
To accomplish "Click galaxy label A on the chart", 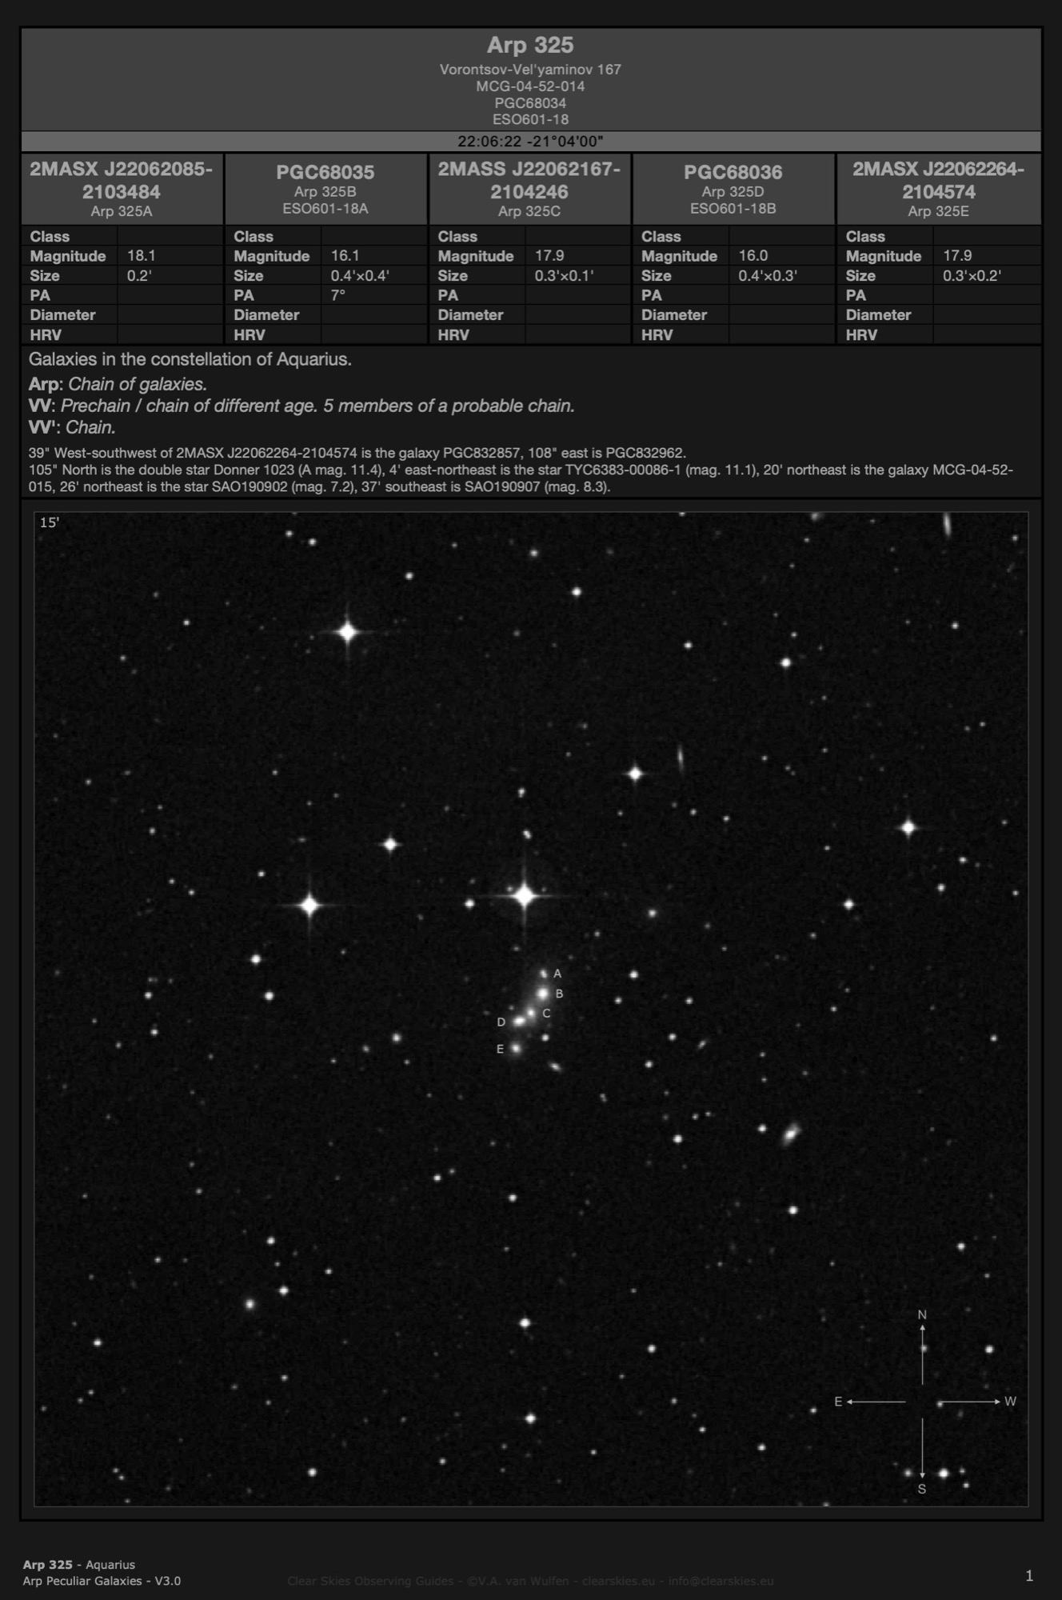I will point(557,974).
